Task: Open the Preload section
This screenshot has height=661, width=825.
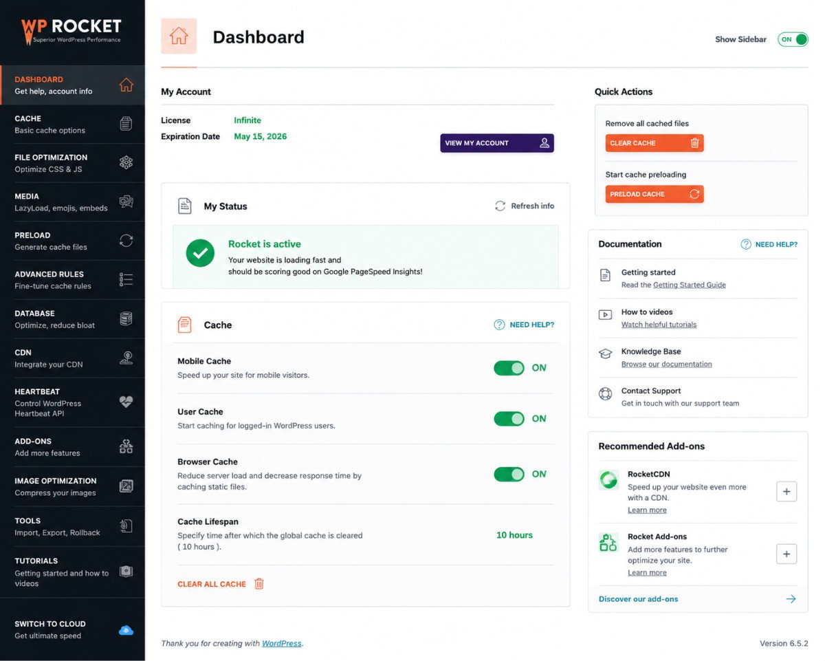Action: [72, 241]
